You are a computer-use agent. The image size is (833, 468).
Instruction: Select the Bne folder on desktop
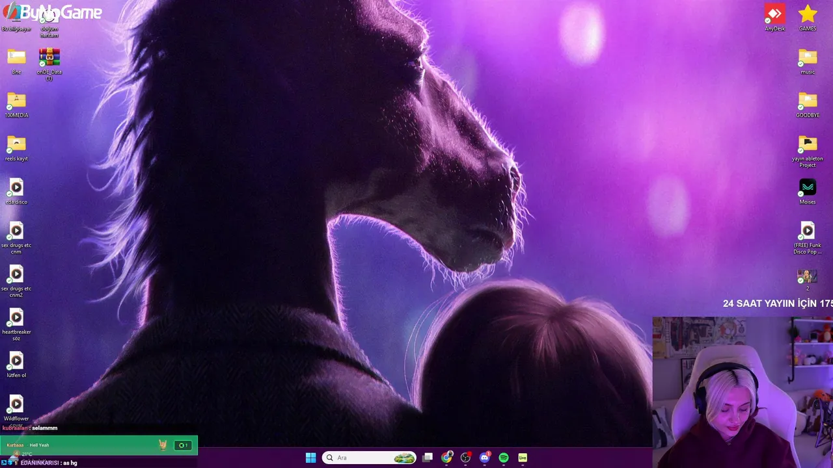pos(16,62)
